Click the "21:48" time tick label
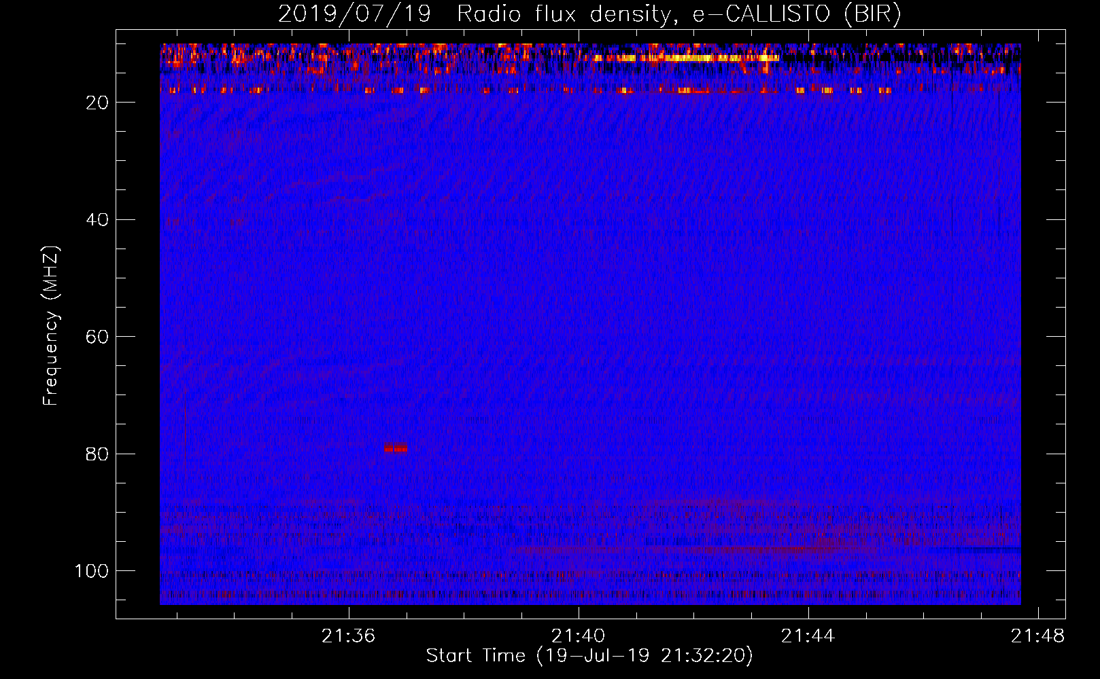Viewport: 1100px width, 679px height. point(1037,636)
